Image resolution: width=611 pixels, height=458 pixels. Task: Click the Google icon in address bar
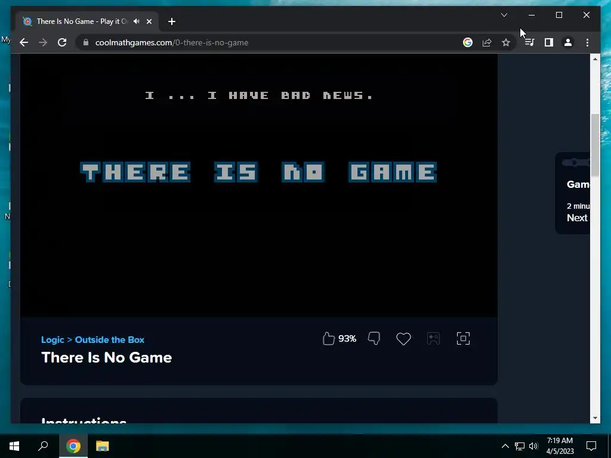(x=468, y=42)
